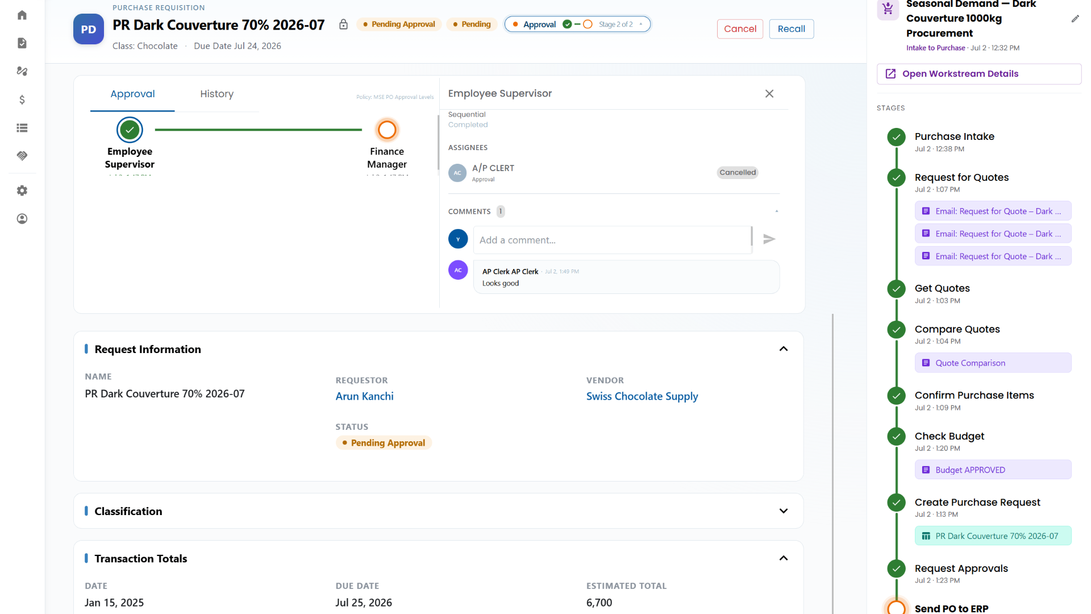Image resolution: width=1091 pixels, height=614 pixels.
Task: Click the lock icon beside the title
Action: click(343, 24)
